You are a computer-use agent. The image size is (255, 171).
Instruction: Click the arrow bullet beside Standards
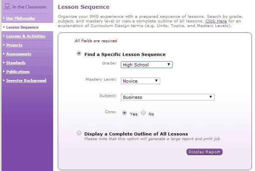(4, 63)
